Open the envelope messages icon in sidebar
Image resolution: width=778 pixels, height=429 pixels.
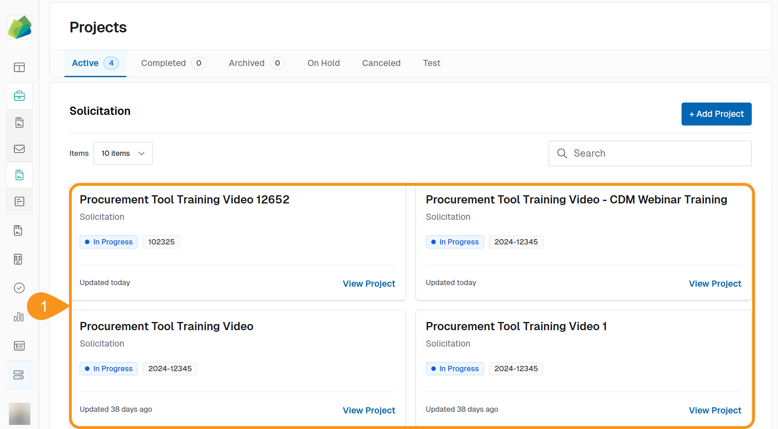(19, 149)
